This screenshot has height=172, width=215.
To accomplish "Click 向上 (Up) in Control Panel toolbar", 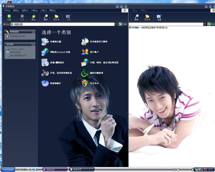I will click(x=34, y=17).
